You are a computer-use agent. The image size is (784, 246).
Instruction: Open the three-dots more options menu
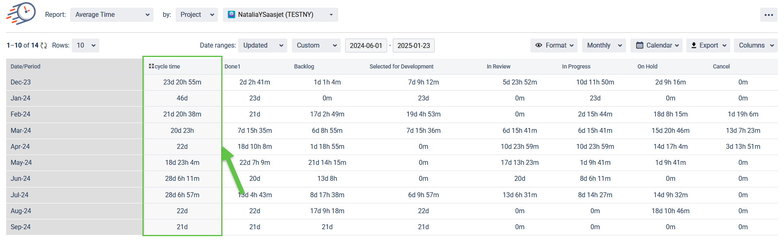coord(768,15)
